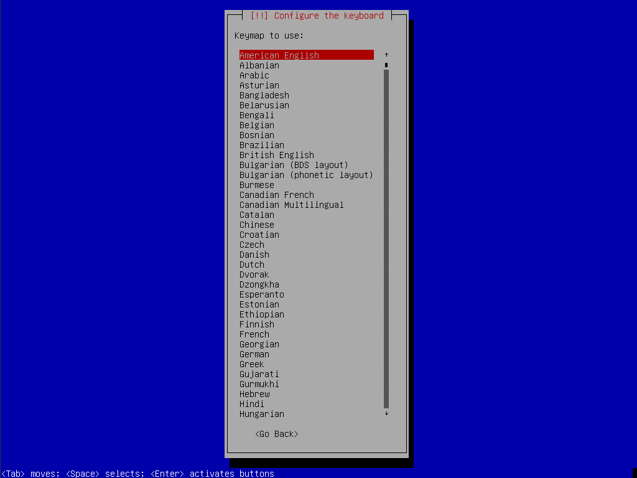The image size is (637, 478).
Task: Select the French keymap
Action: (x=254, y=334)
